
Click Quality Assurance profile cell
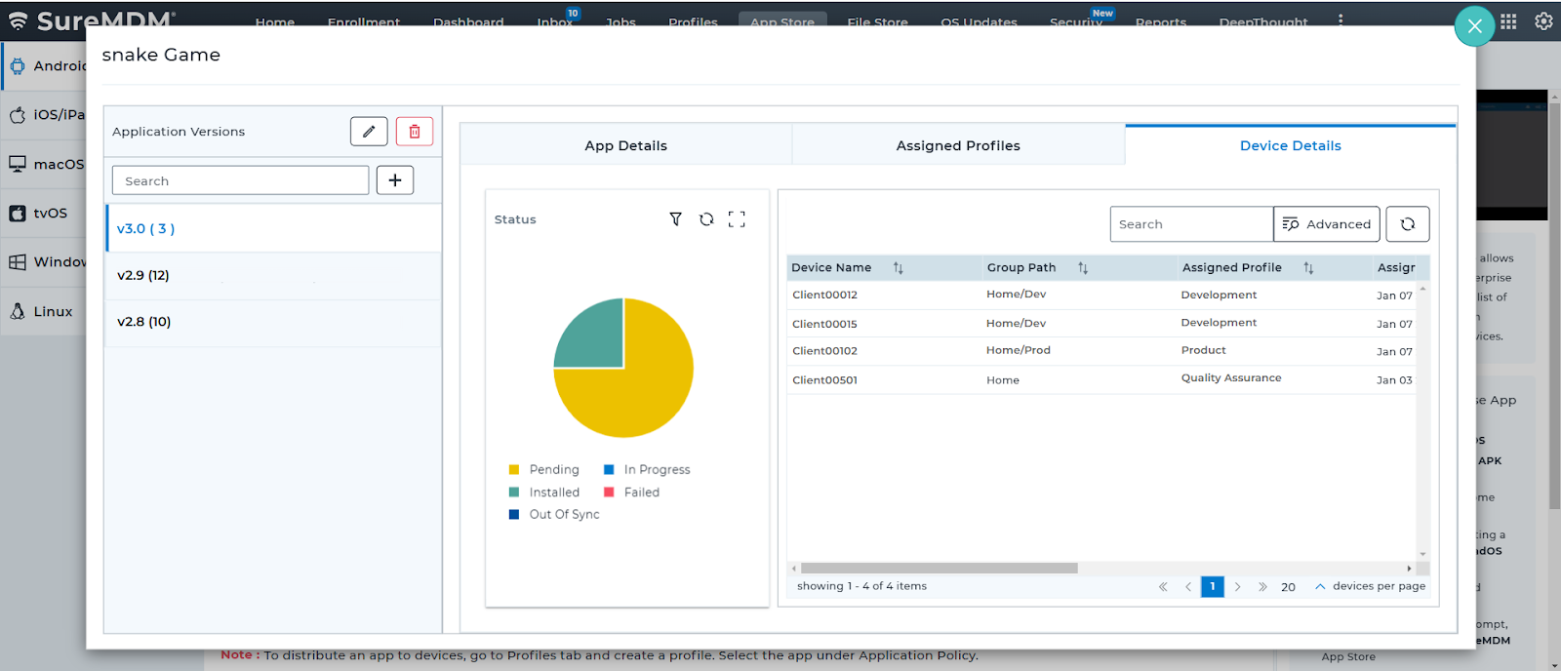click(x=1231, y=378)
